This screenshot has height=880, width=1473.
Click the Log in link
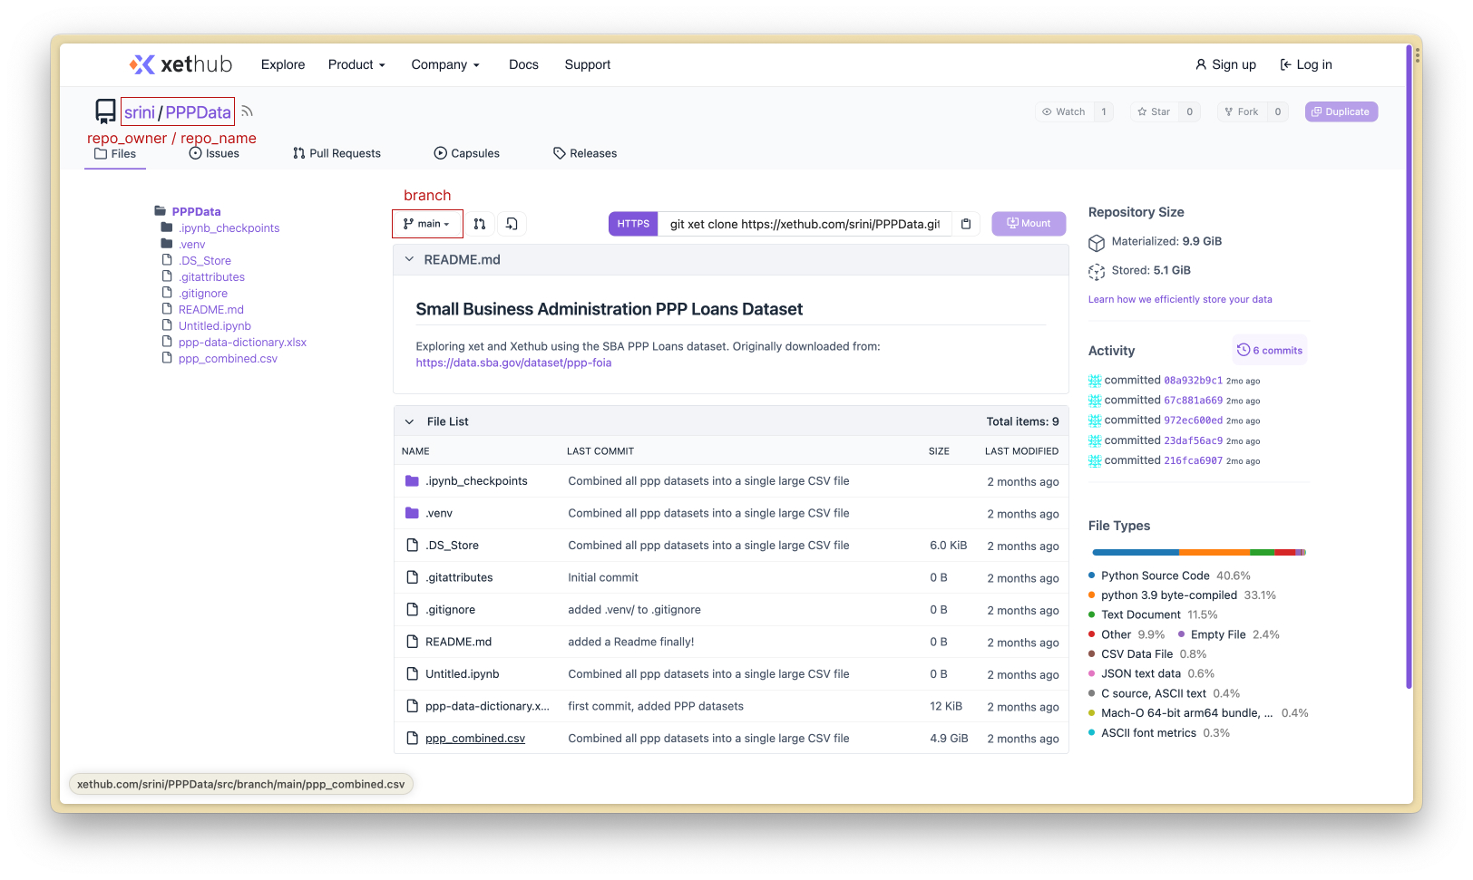[1306, 64]
